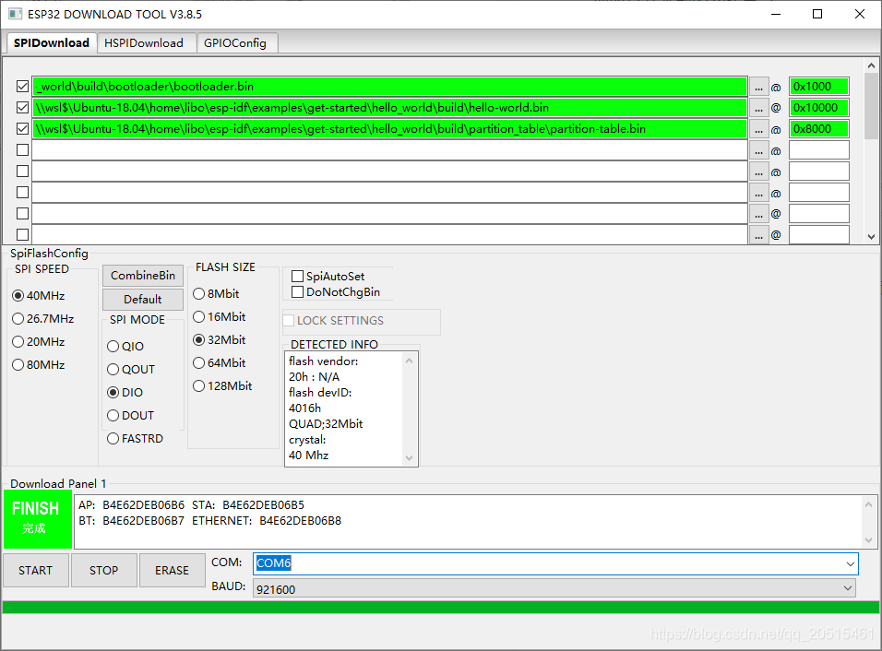Open the GPIOConfig tab

[235, 43]
